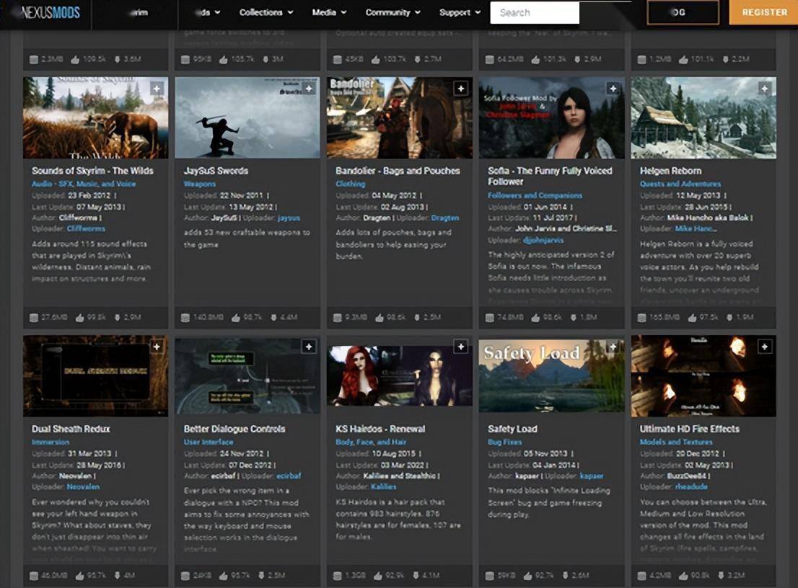The height and width of the screenshot is (588, 798).
Task: Click uploader link Cliffworms
Action: click(x=86, y=228)
